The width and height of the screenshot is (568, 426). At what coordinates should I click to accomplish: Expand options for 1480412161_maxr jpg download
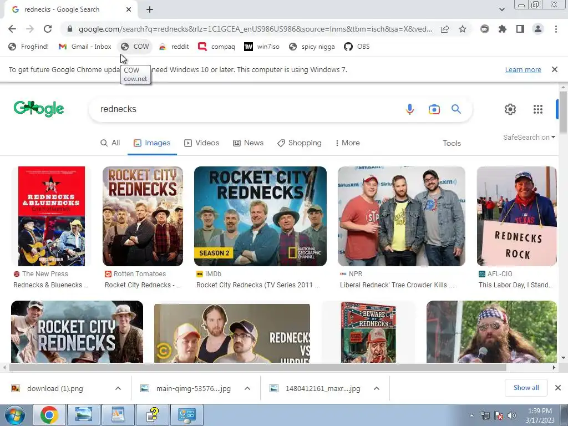click(x=377, y=388)
